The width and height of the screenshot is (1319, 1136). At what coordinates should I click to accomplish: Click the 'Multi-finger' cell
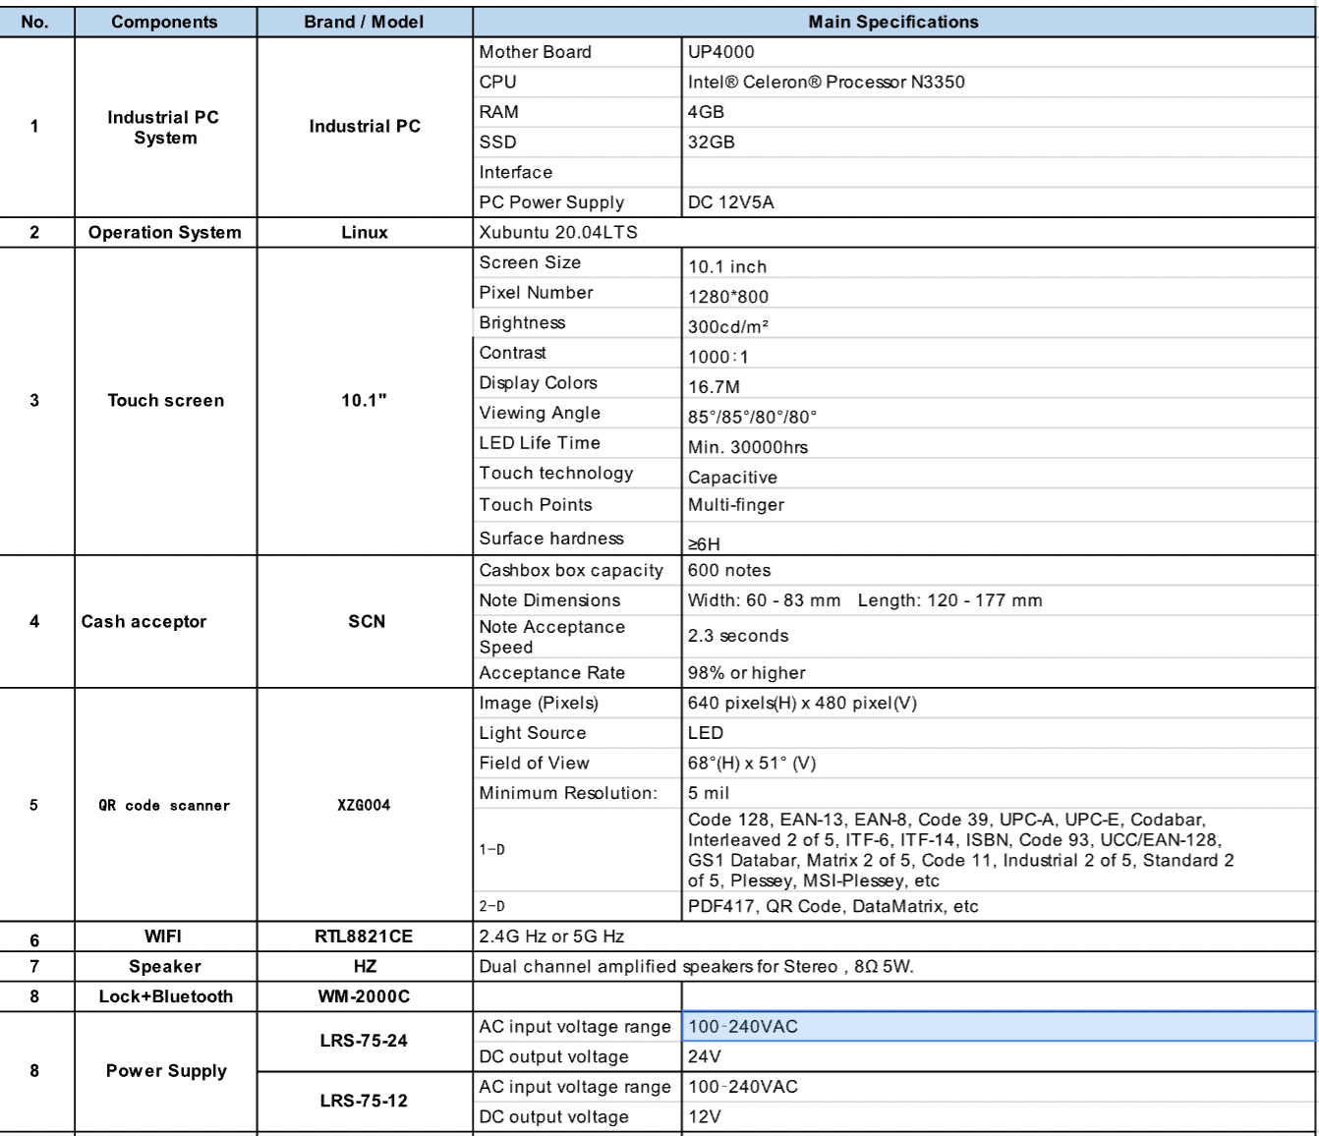pos(999,505)
